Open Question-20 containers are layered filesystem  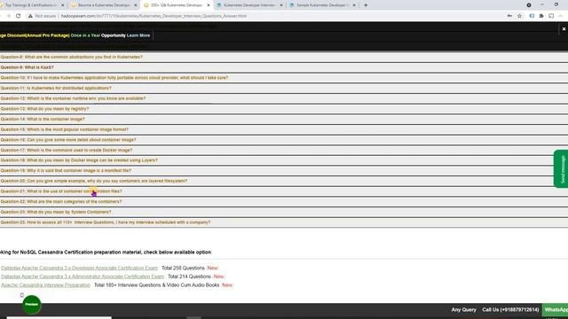click(284, 181)
